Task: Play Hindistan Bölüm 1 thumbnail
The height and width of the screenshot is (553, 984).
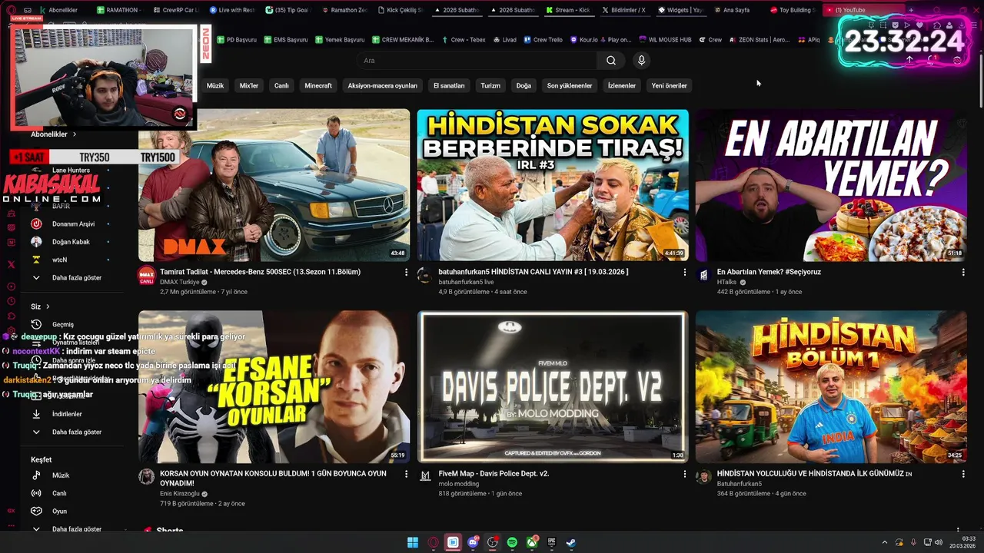Action: pyautogui.click(x=831, y=386)
